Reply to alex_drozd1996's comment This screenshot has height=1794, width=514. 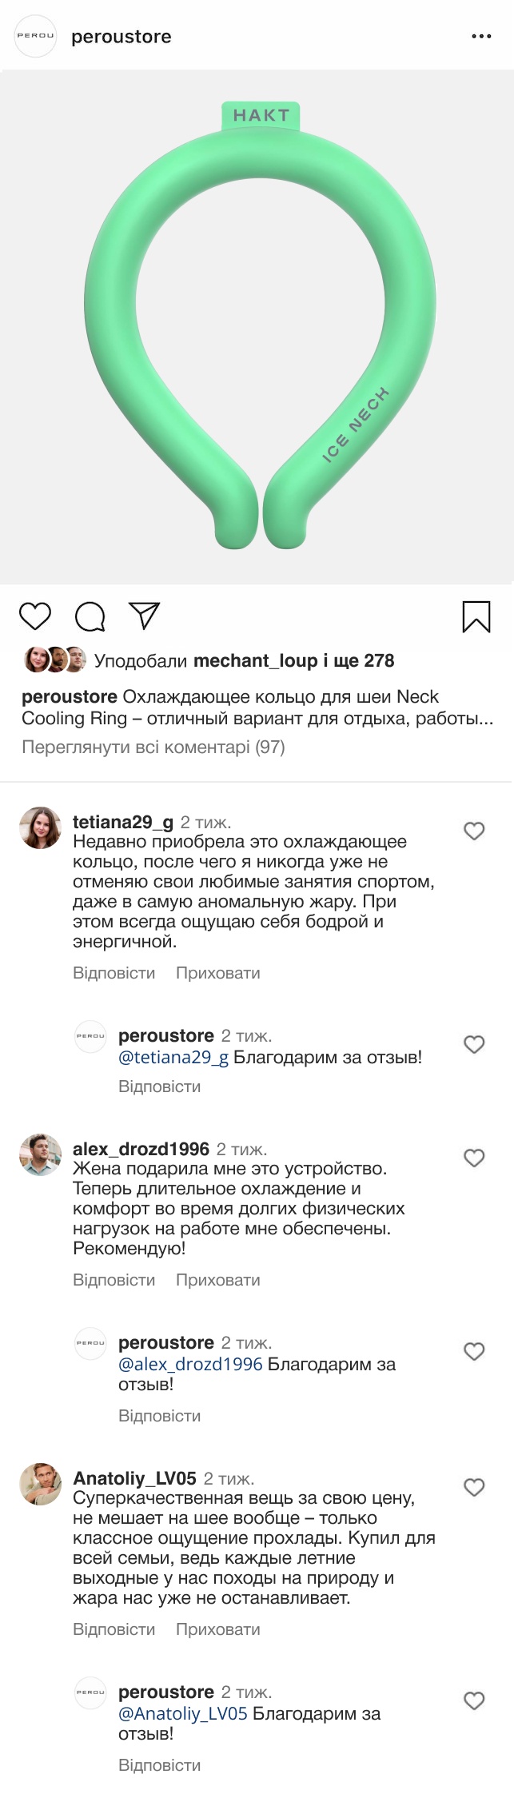[x=114, y=1280]
